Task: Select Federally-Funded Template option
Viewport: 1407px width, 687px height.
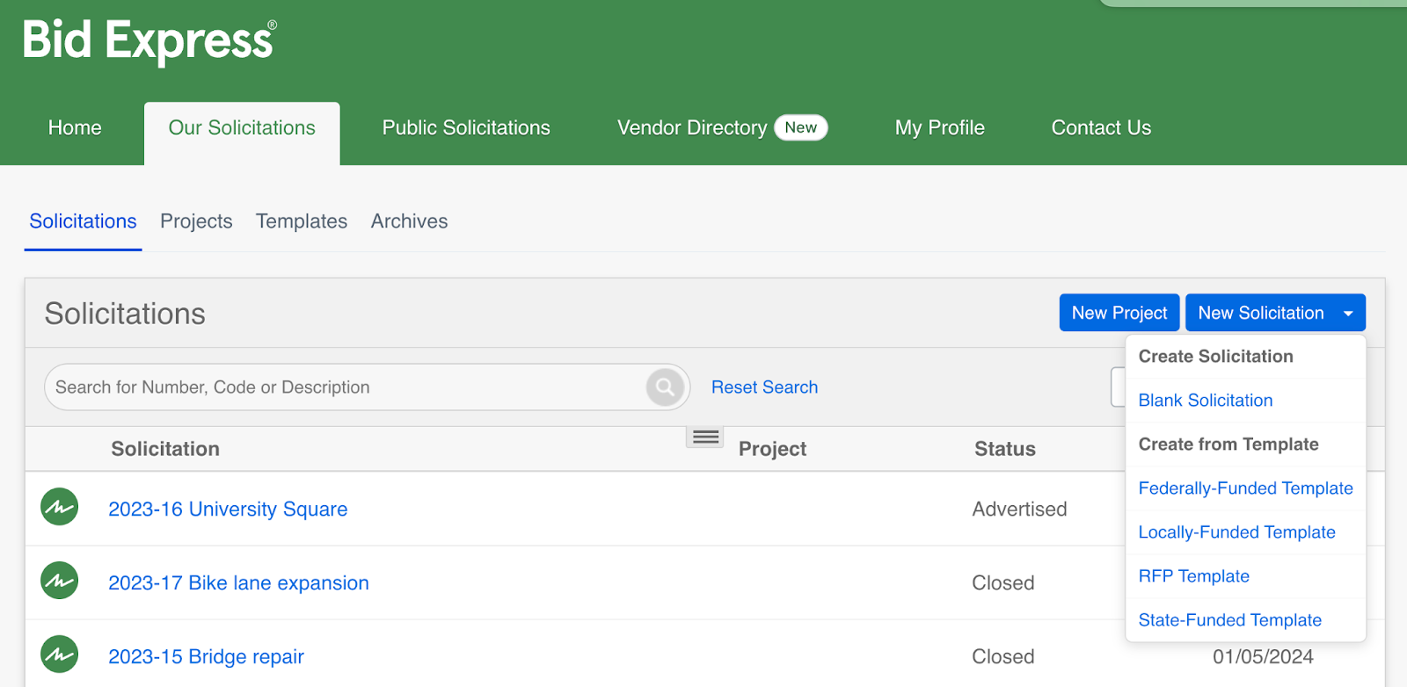Action: [x=1245, y=488]
